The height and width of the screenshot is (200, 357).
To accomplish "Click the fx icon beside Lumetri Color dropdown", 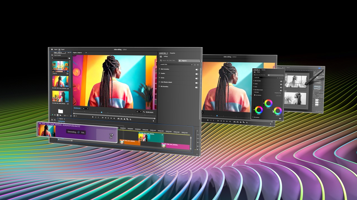I will (x=195, y=65).
